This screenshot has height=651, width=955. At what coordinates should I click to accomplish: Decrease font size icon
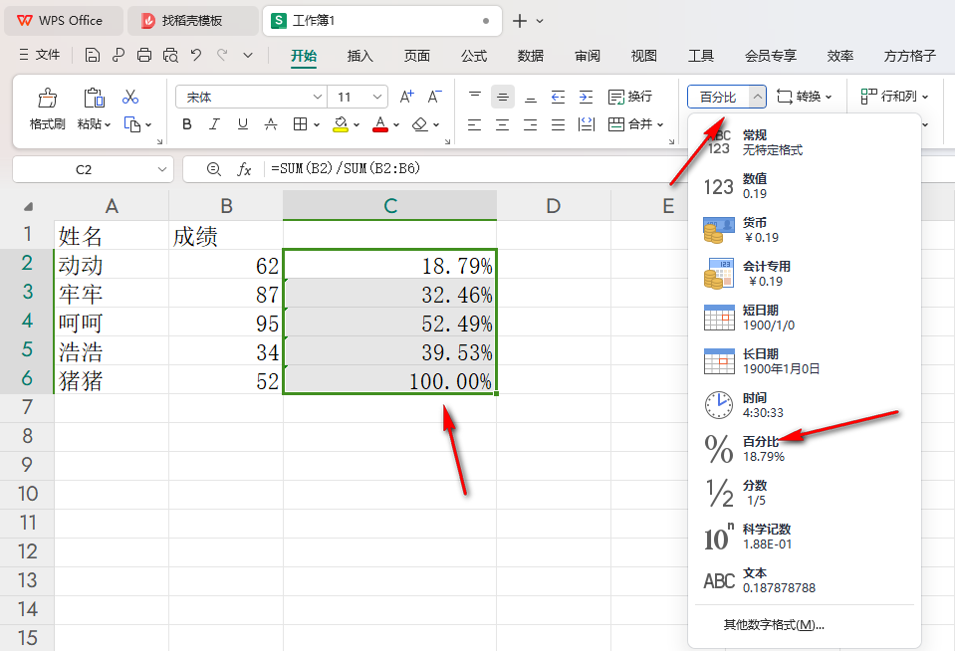click(435, 97)
